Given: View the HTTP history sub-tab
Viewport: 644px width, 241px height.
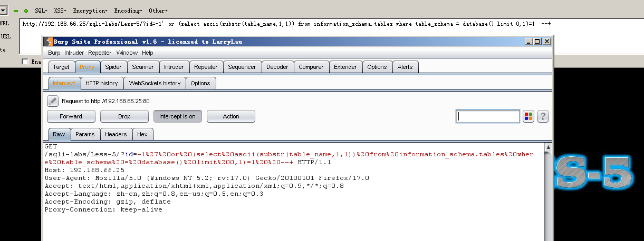Looking at the screenshot, I should pos(102,83).
